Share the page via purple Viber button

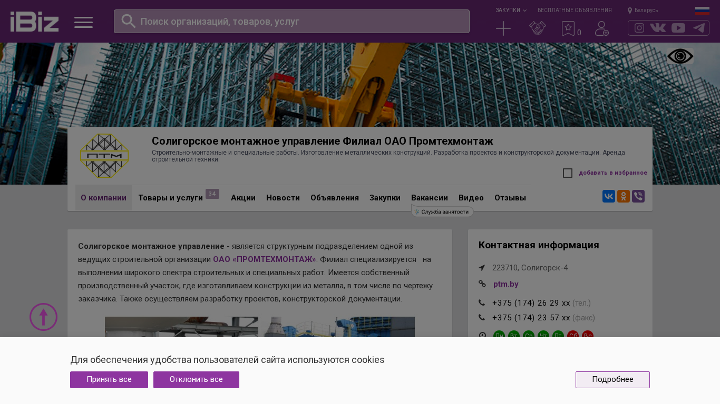(638, 196)
